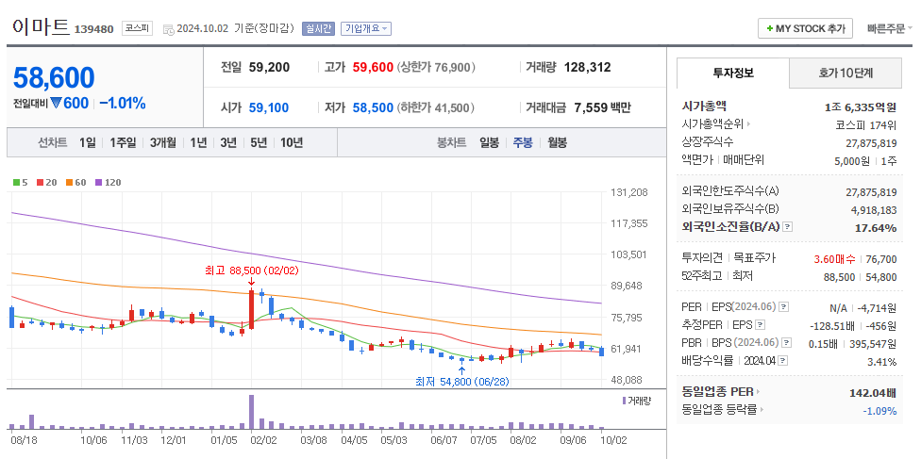Click the 거래량 value 128,312
This screenshot has width=921, height=459.
[587, 68]
